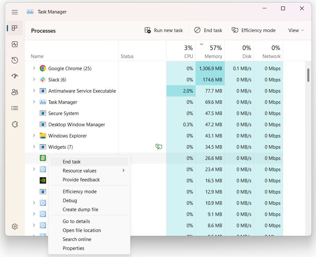Click the NVIDIA icon in 16.5 MB row
This screenshot has height=257, width=316.
43,180
